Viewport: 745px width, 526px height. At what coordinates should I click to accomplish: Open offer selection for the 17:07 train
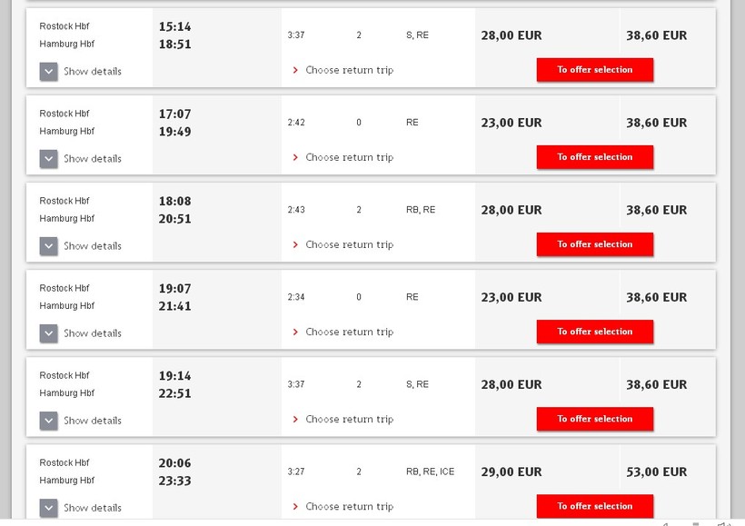click(x=594, y=157)
